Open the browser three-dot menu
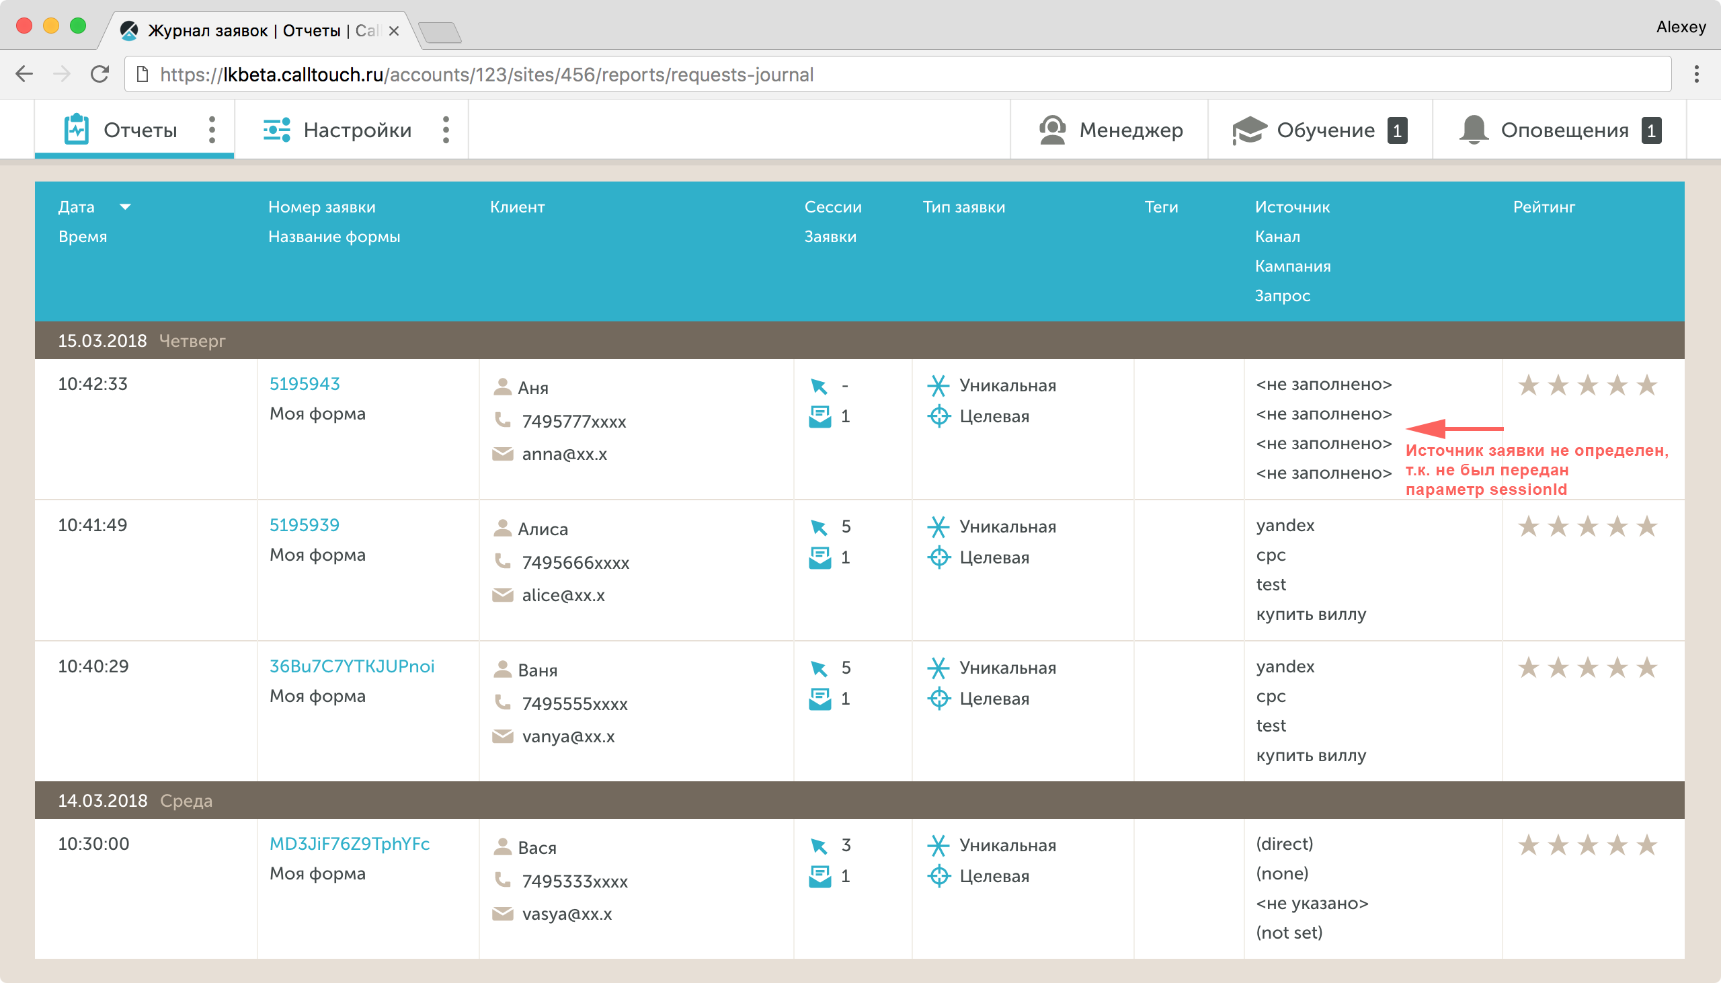The image size is (1721, 983). pos(1696,74)
